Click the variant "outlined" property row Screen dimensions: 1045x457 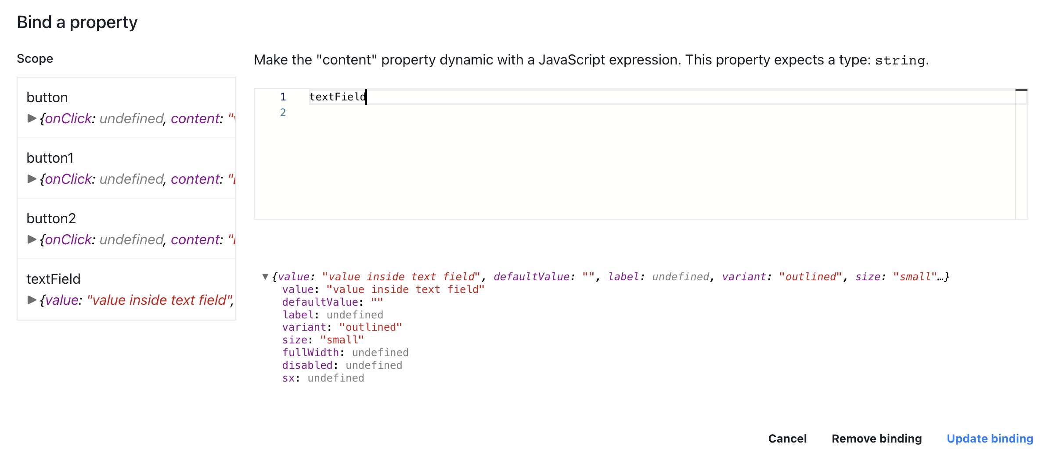pos(342,327)
